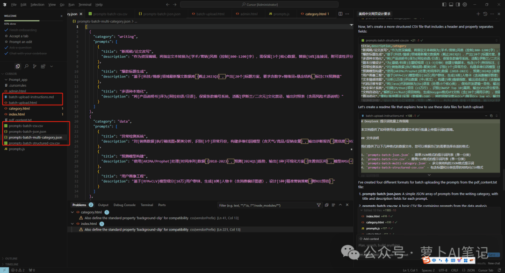The height and width of the screenshot is (273, 505).
Task: Toggle the 'Ask a question' onboarding item
Action: [x=20, y=48]
